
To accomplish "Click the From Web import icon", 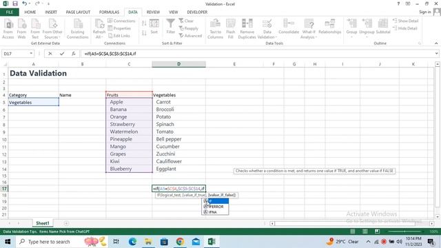I will point(21,29).
